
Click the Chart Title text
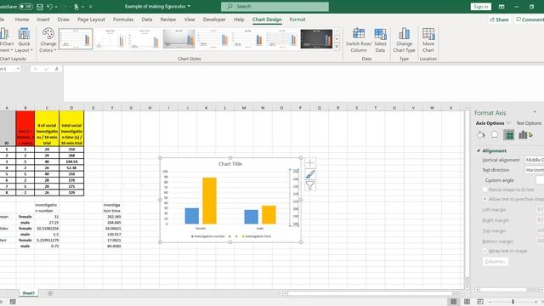click(230, 164)
